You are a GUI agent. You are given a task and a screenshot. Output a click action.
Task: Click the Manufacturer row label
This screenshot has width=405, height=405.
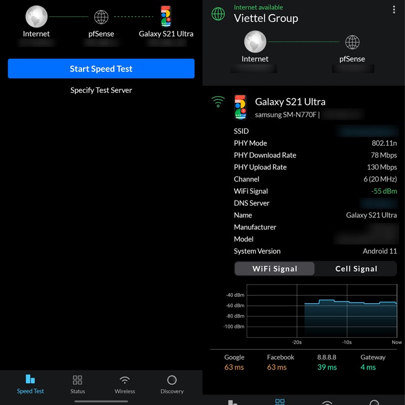[x=255, y=227]
